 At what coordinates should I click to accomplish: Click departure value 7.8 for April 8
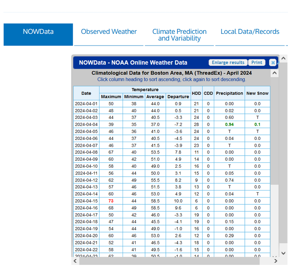178,152
